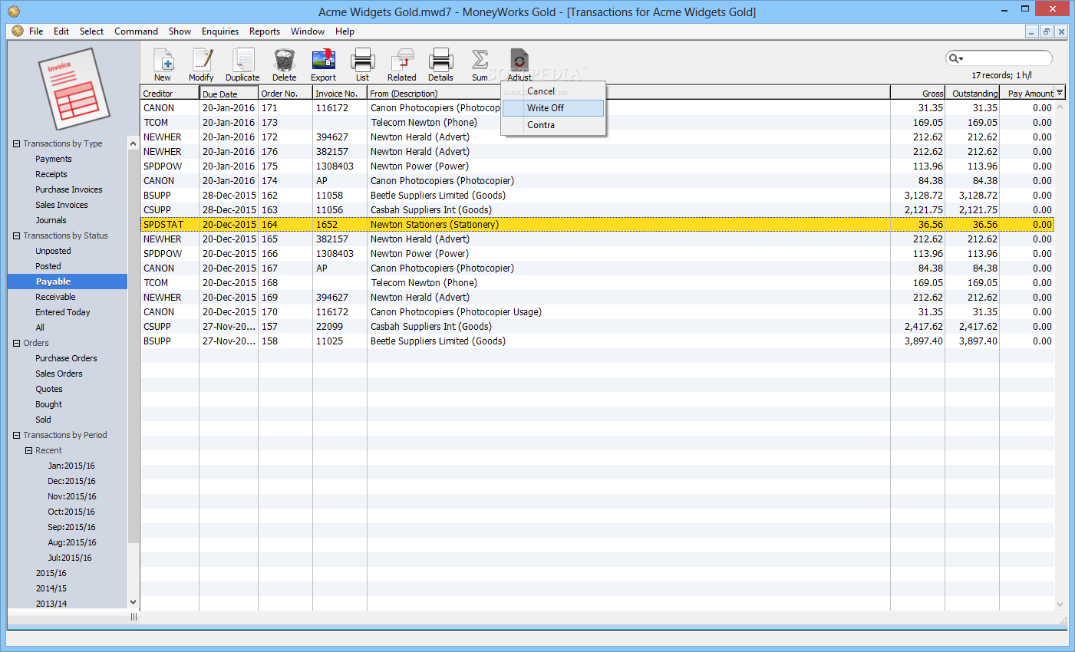Sort by Outstanding column header
Image resolution: width=1075 pixels, height=652 pixels.
(x=972, y=93)
